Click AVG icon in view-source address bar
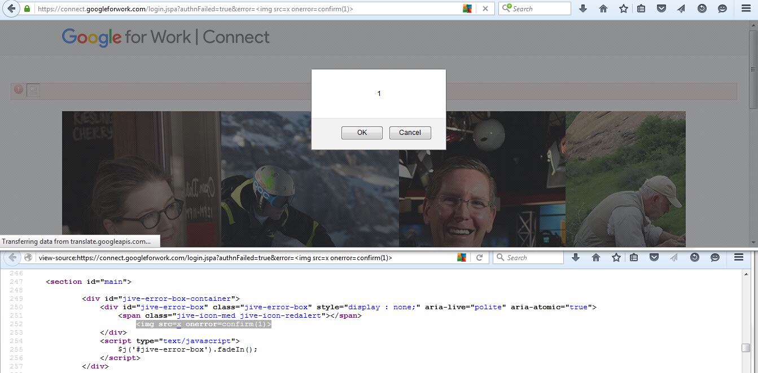 point(461,257)
